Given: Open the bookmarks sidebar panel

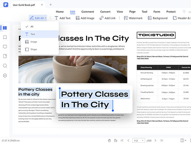Looking at the screenshot, I should coord(5,37).
